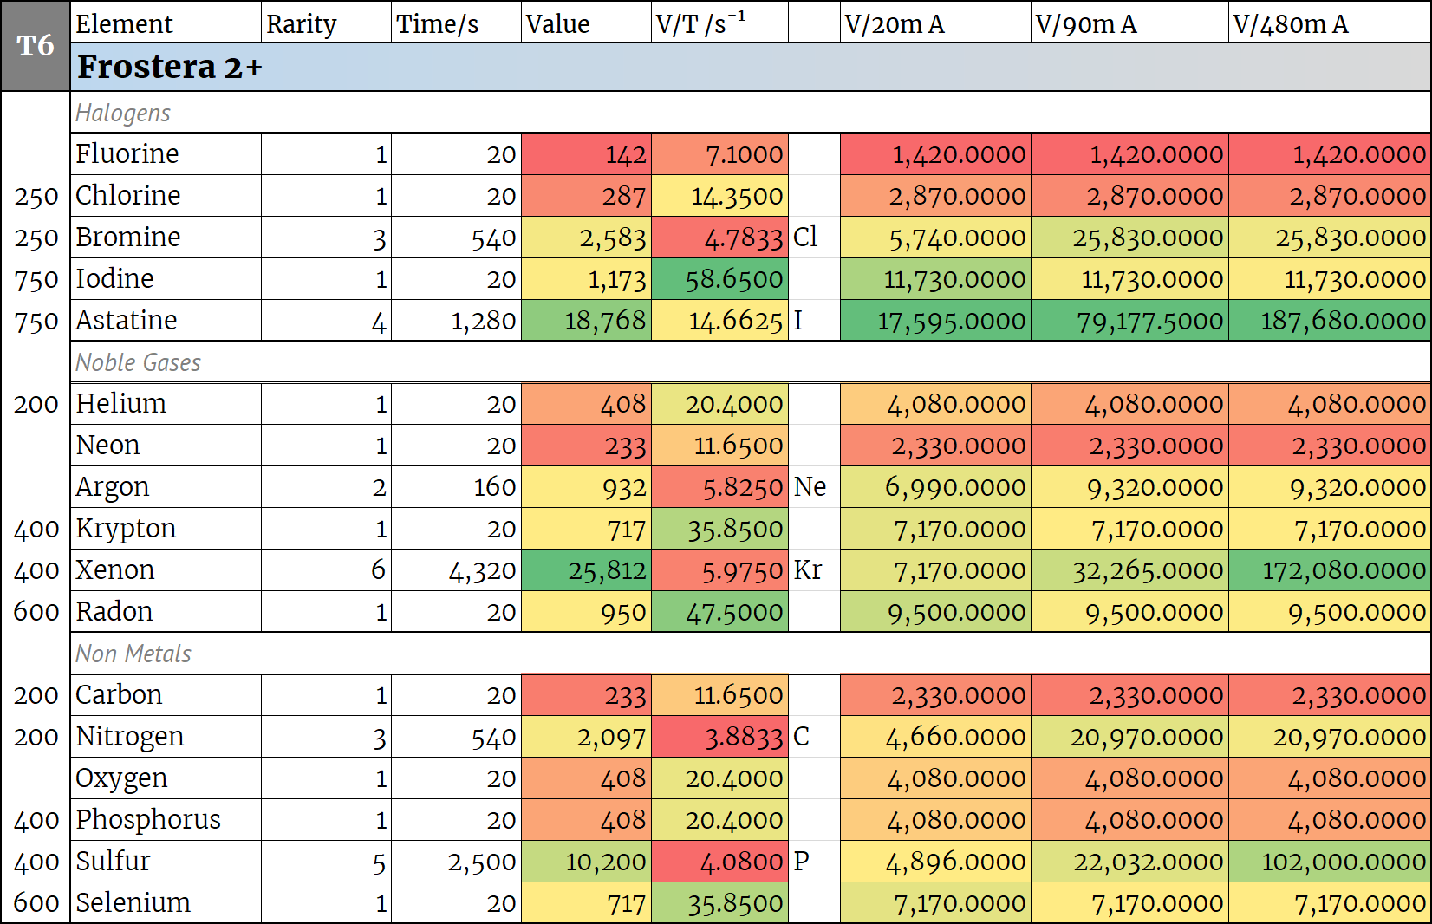The image size is (1432, 924).
Task: Select the P marker in Sulfur's row
Action: [814, 862]
